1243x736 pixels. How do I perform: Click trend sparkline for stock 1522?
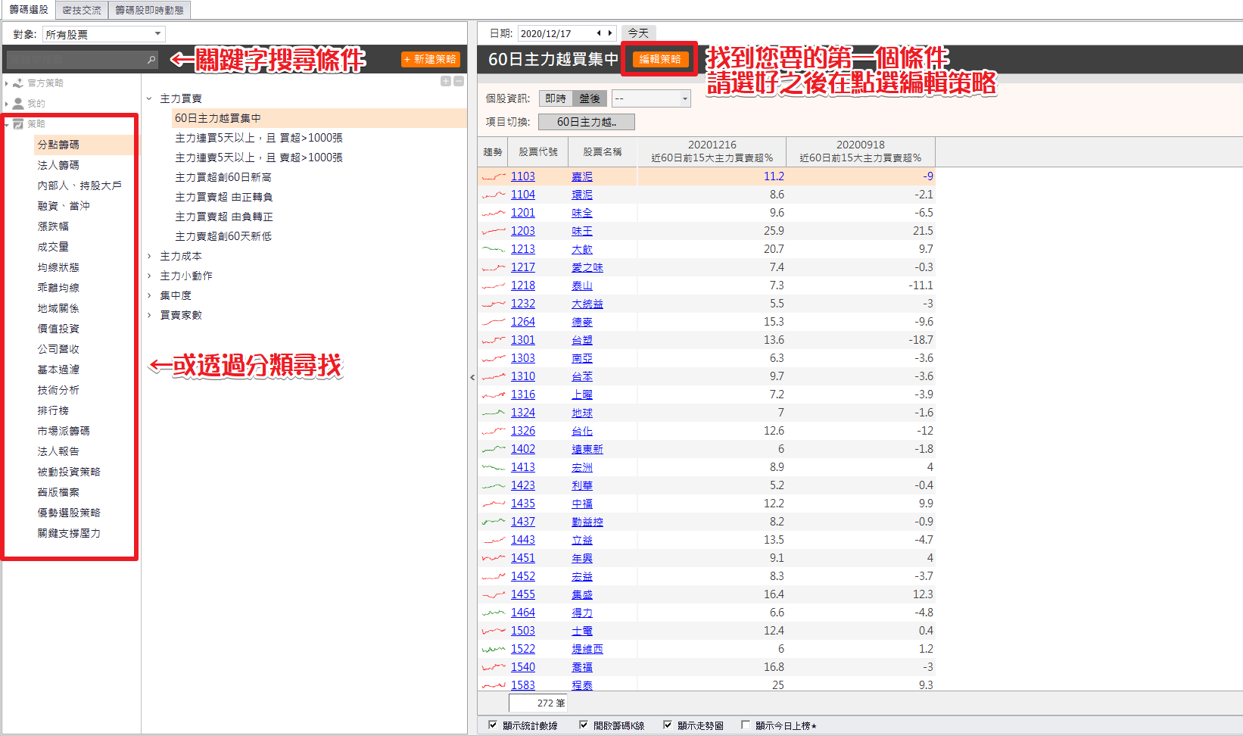point(494,649)
